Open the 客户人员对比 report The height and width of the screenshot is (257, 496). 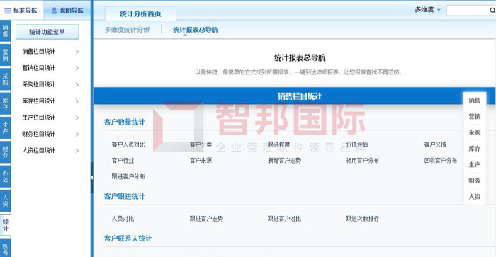[x=128, y=144]
